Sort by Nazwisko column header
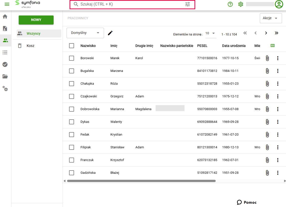The height and width of the screenshot is (207, 286). (x=88, y=46)
